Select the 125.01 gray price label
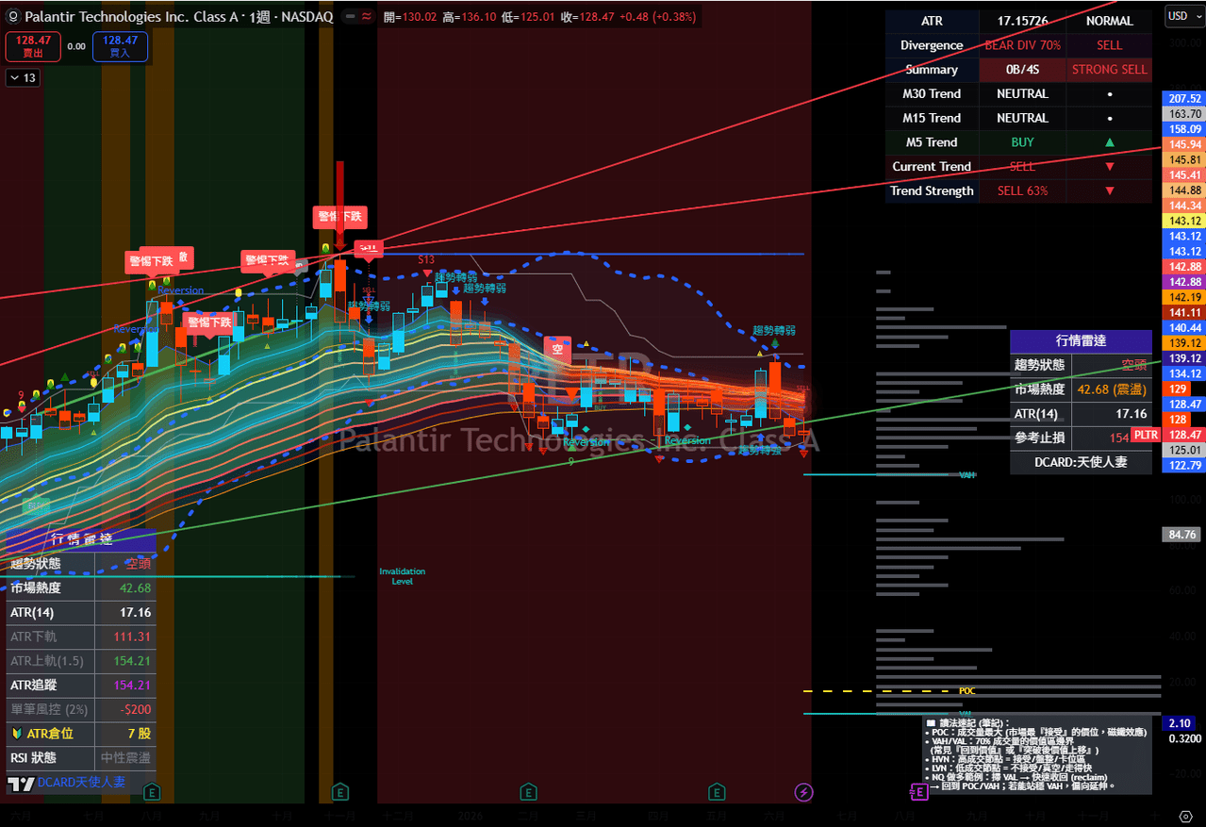The height and width of the screenshot is (827, 1206). coord(1184,450)
